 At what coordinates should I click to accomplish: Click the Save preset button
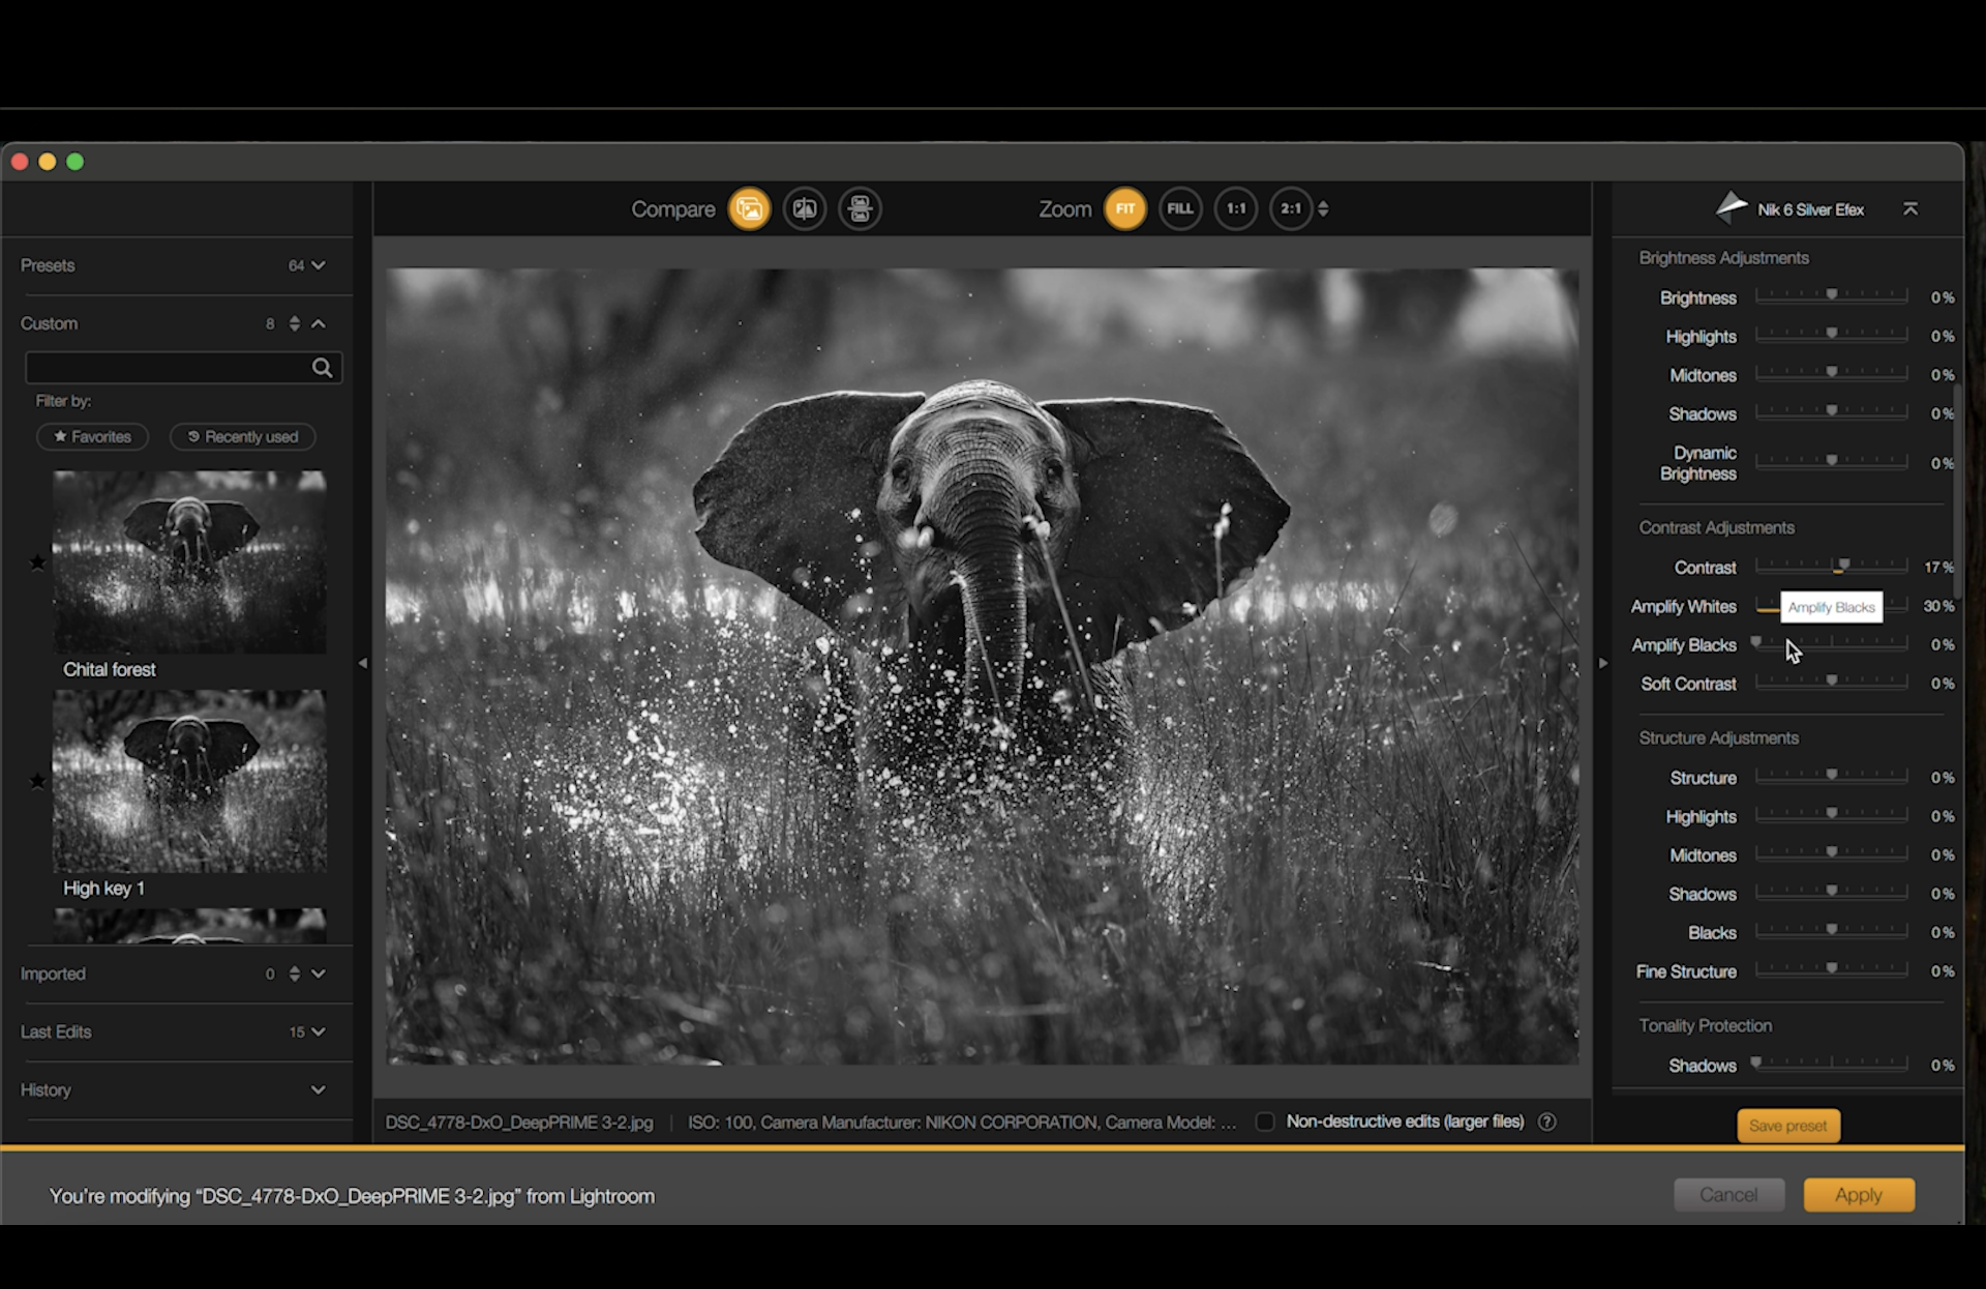point(1787,1126)
